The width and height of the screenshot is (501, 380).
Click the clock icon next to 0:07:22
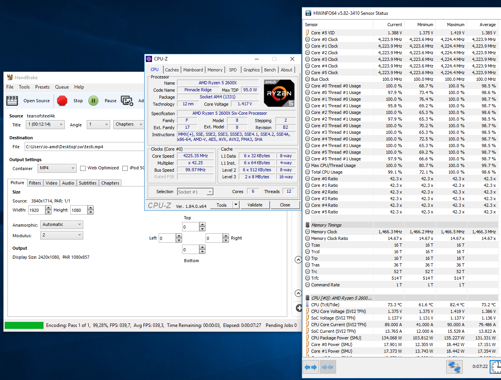(496, 367)
